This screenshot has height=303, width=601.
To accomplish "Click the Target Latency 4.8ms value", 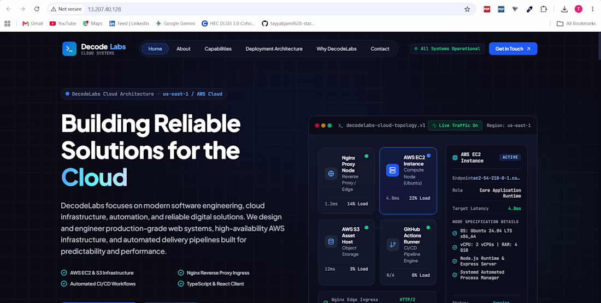I will (514, 209).
